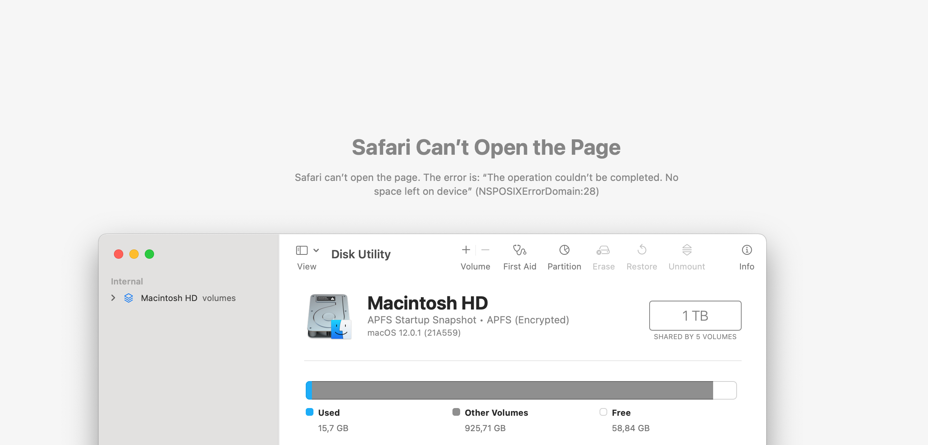Viewport: 928px width, 445px height.
Task: Open the Info panel icon
Action: pyautogui.click(x=747, y=250)
